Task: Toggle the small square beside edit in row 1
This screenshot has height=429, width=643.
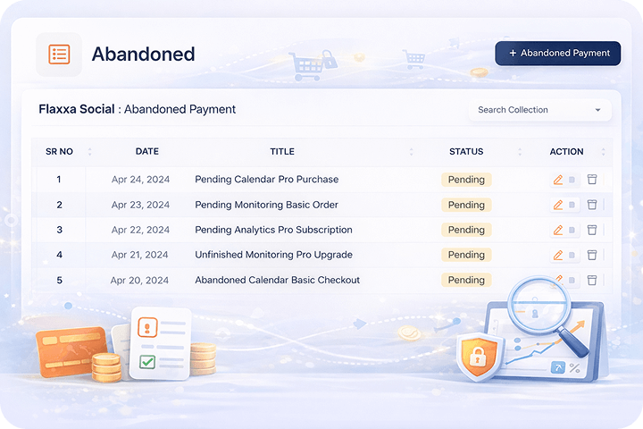Action: pos(572,180)
